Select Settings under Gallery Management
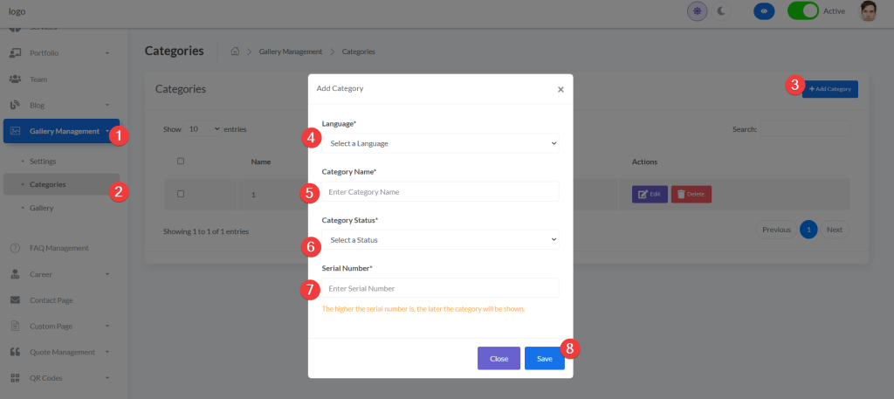This screenshot has width=894, height=399. click(x=42, y=162)
